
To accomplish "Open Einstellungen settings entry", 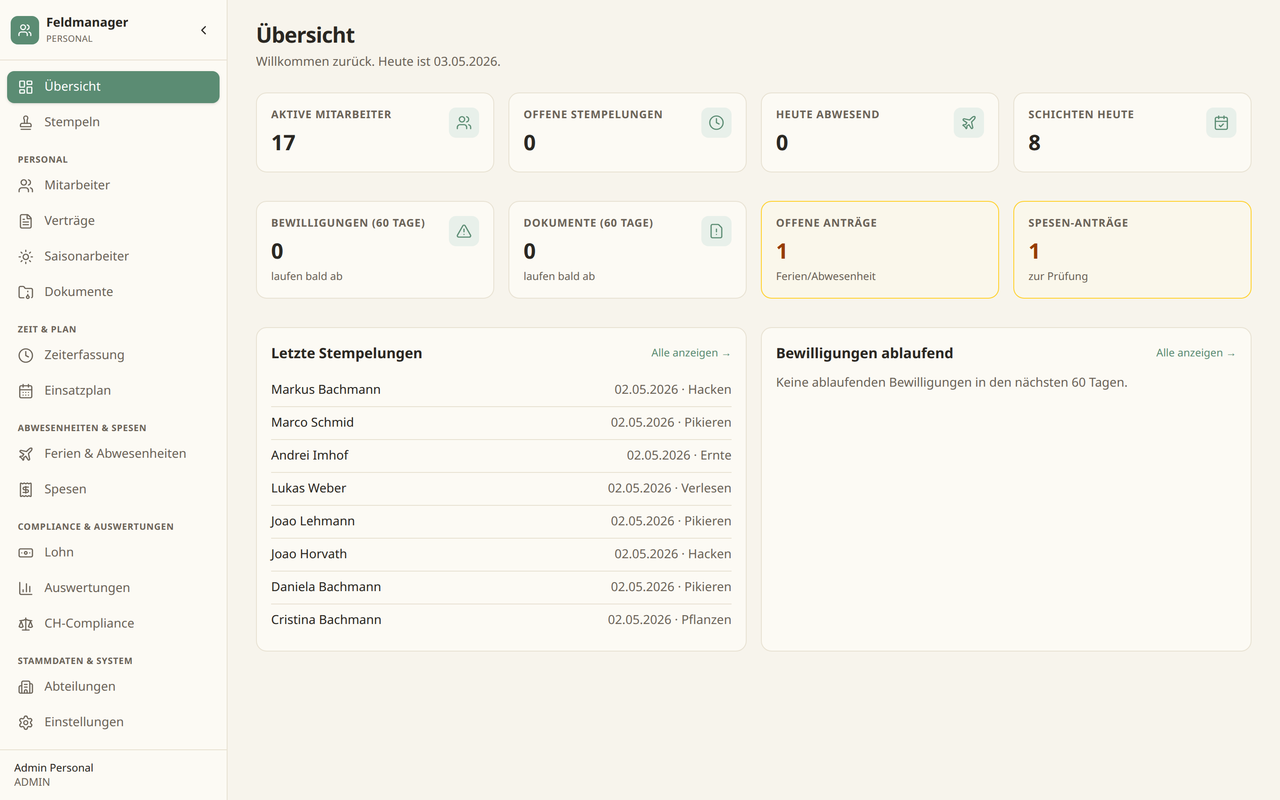I will [113, 722].
